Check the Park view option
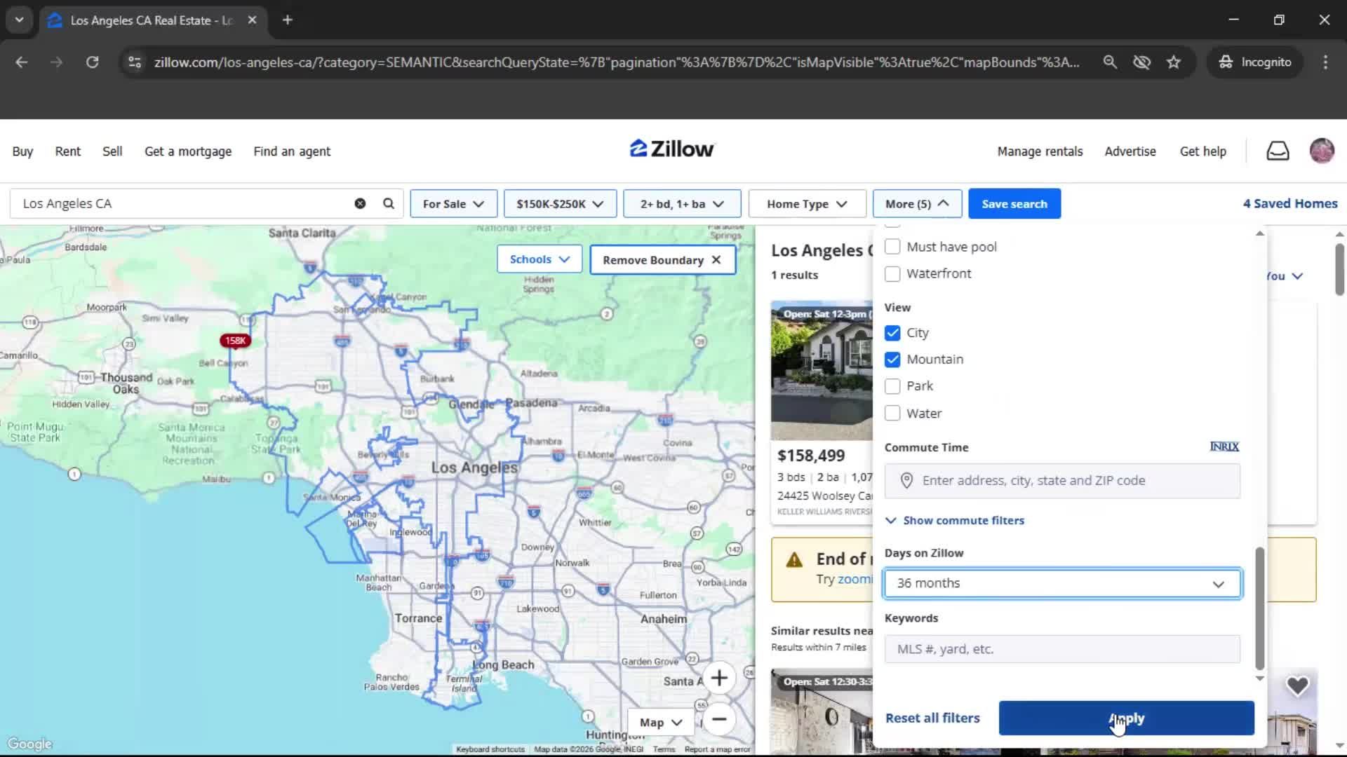 pos(892,386)
